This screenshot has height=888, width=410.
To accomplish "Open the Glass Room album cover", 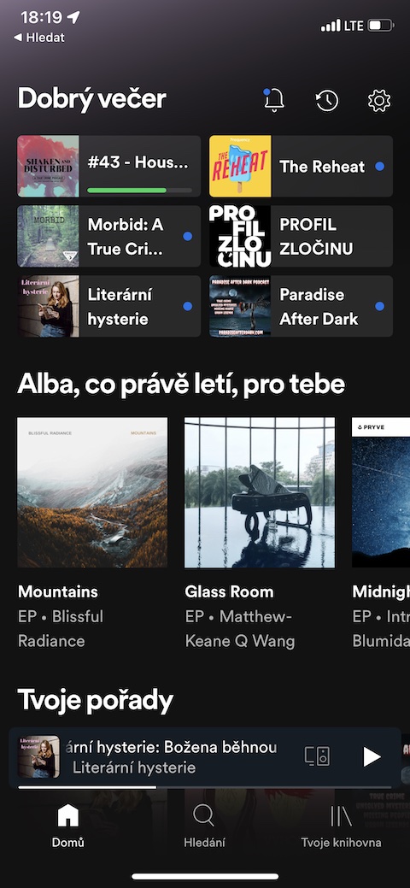I will coord(260,492).
